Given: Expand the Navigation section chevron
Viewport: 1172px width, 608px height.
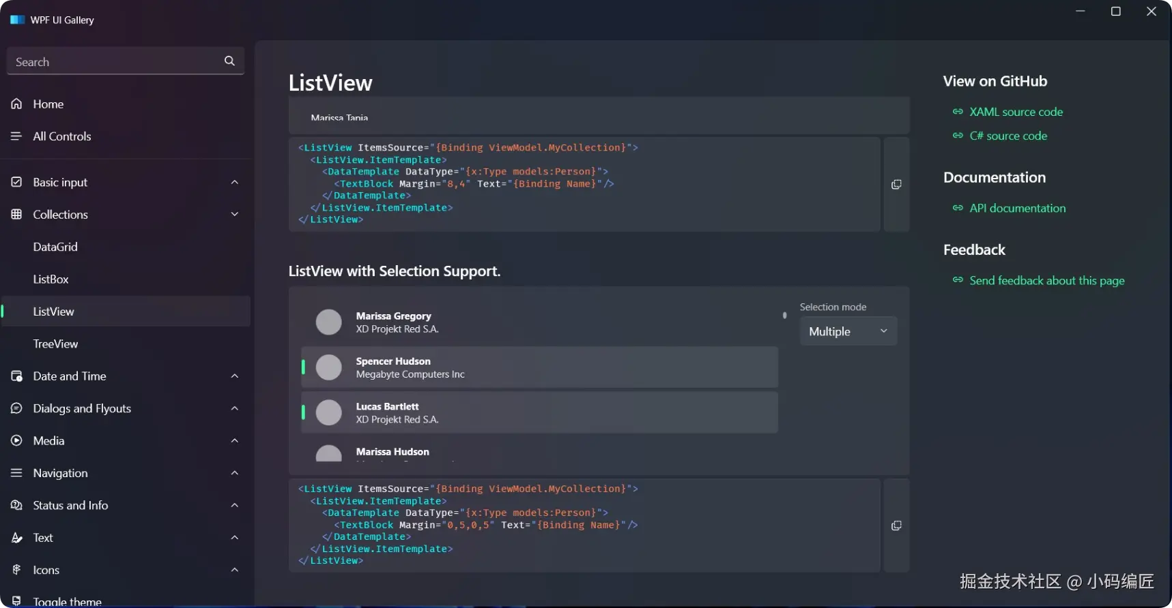Looking at the screenshot, I should click(234, 472).
